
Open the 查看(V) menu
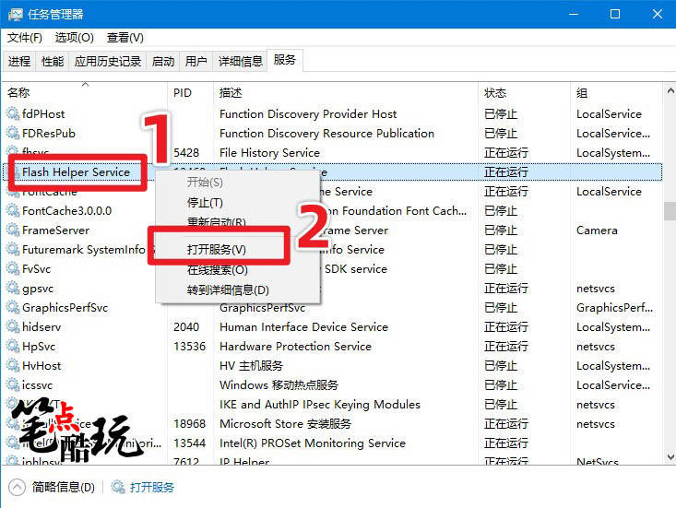[125, 38]
